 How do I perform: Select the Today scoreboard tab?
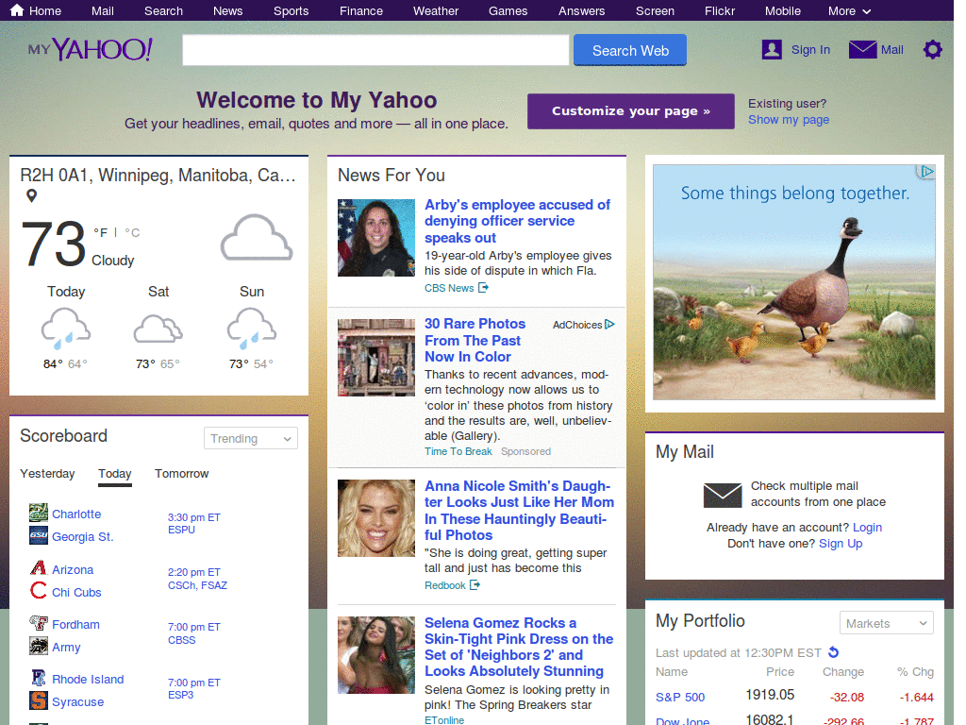[114, 474]
